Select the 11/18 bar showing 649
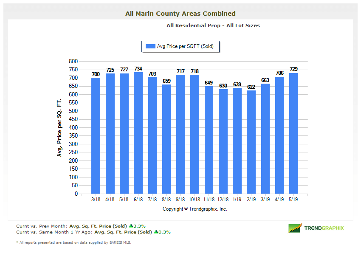The height and width of the screenshot is (276, 361). click(x=209, y=140)
